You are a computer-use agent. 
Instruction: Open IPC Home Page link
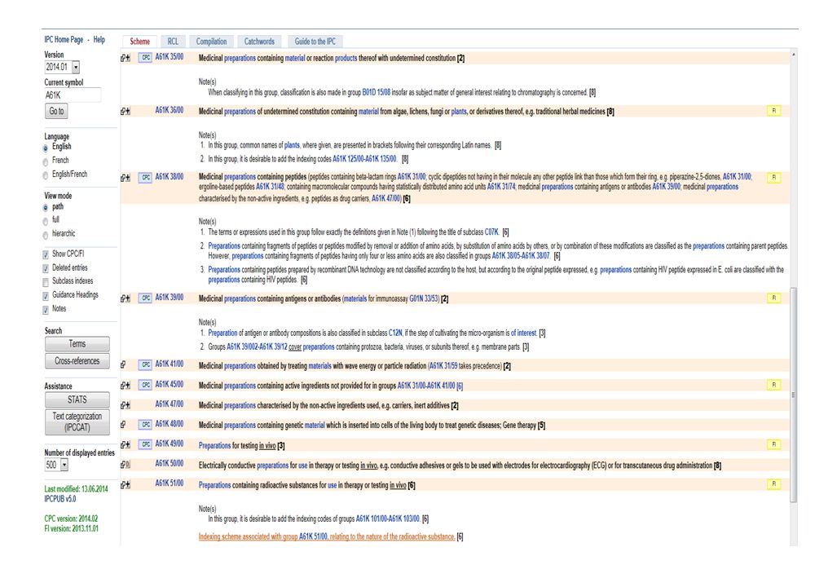click(64, 39)
